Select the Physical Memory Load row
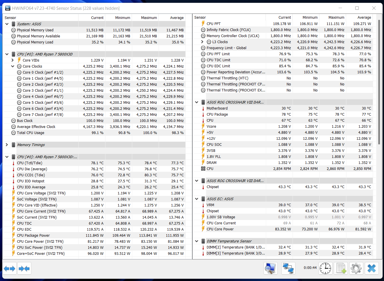The width and height of the screenshot is (384, 281). pos(94,42)
